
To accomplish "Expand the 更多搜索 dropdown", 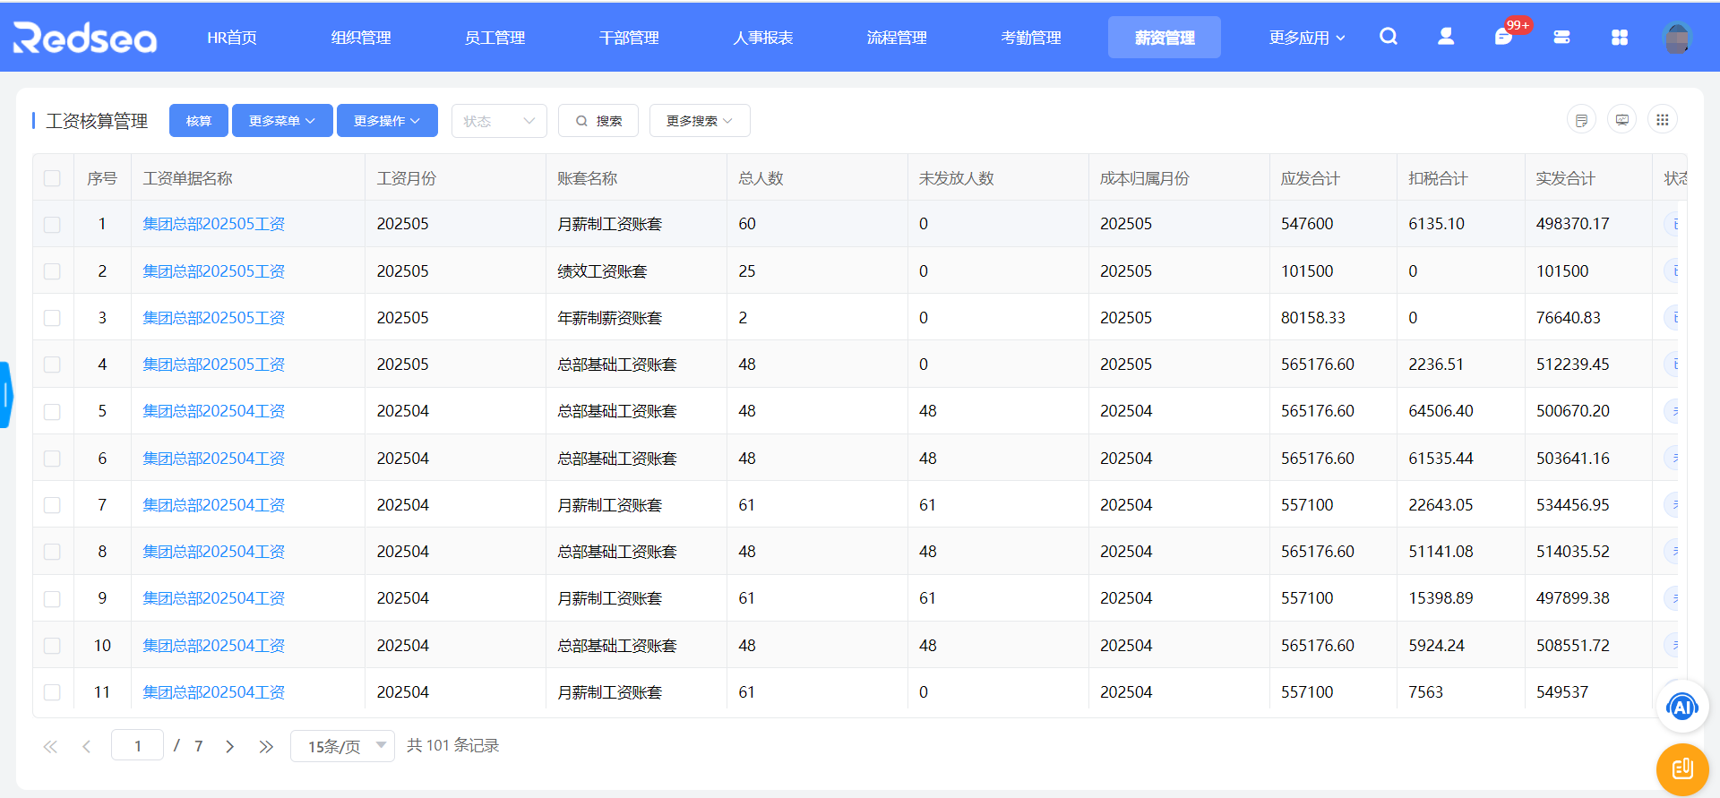I will click(x=700, y=121).
